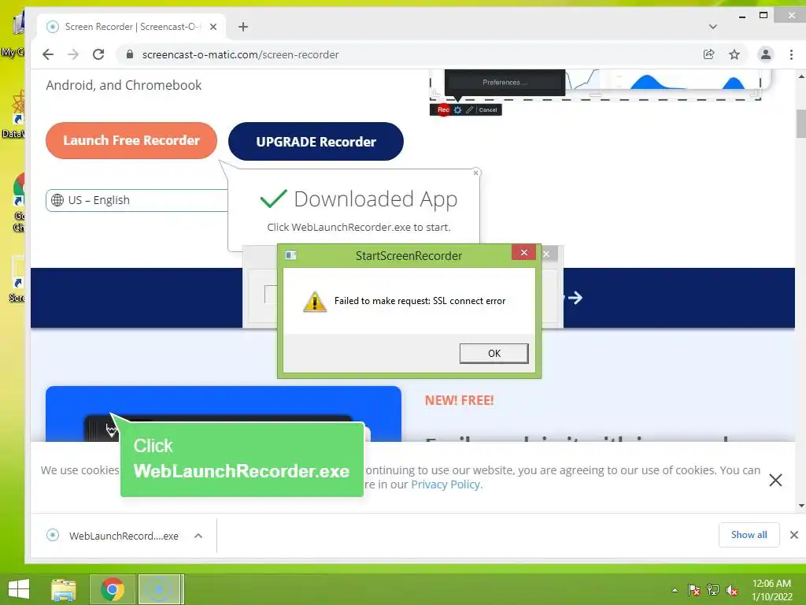806x605 pixels.
Task: Open a new browser tab
Action: [243, 27]
